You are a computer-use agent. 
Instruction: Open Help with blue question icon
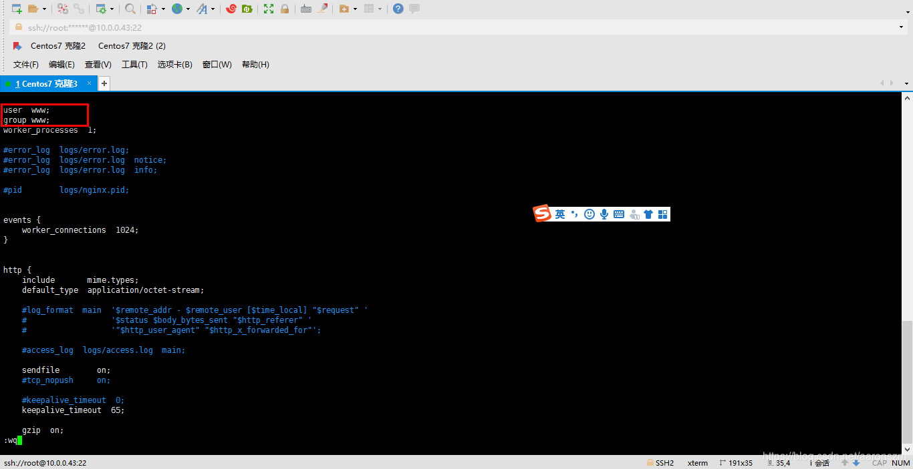click(398, 9)
